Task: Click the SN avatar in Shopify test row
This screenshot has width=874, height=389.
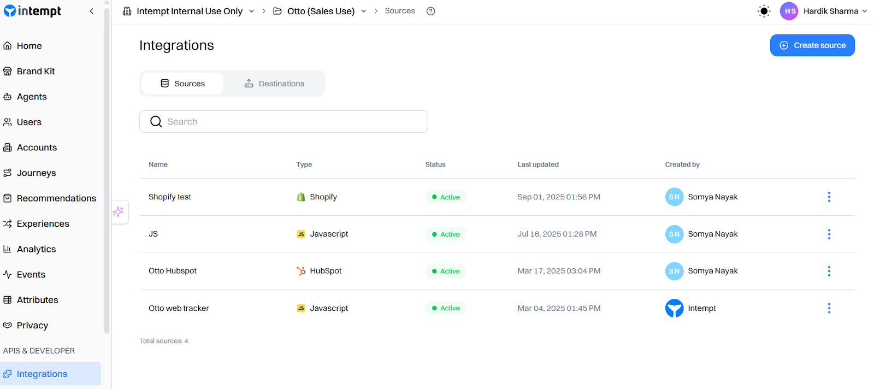Action: [x=675, y=197]
